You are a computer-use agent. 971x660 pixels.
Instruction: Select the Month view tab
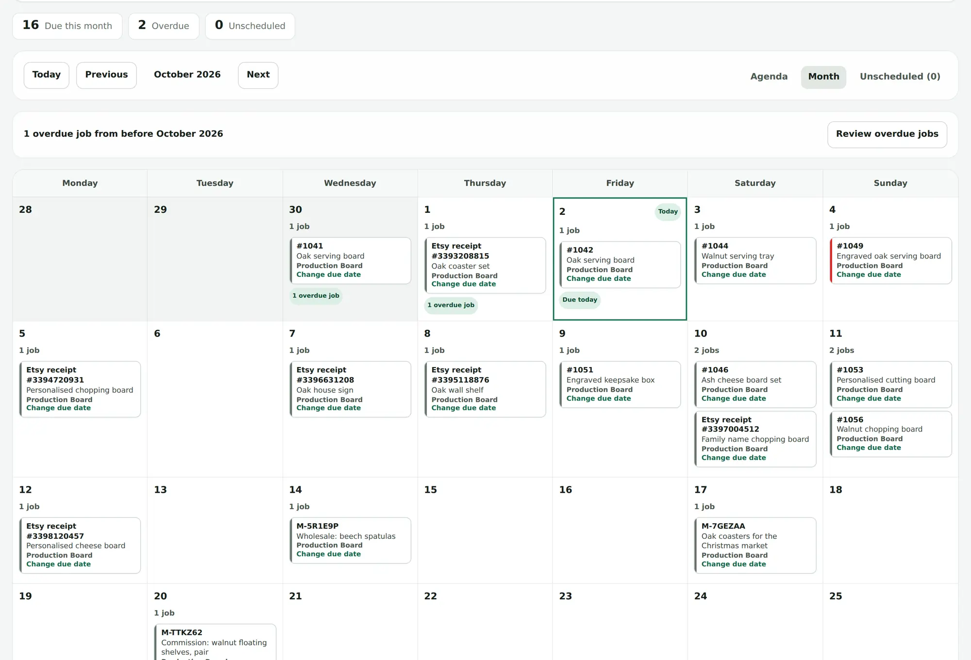tap(823, 77)
